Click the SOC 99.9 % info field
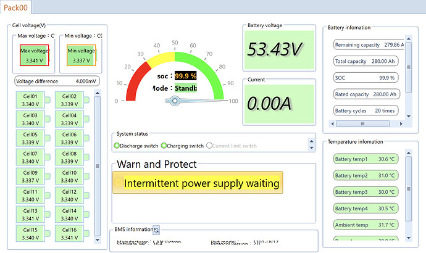426x253 pixels. [x=365, y=78]
